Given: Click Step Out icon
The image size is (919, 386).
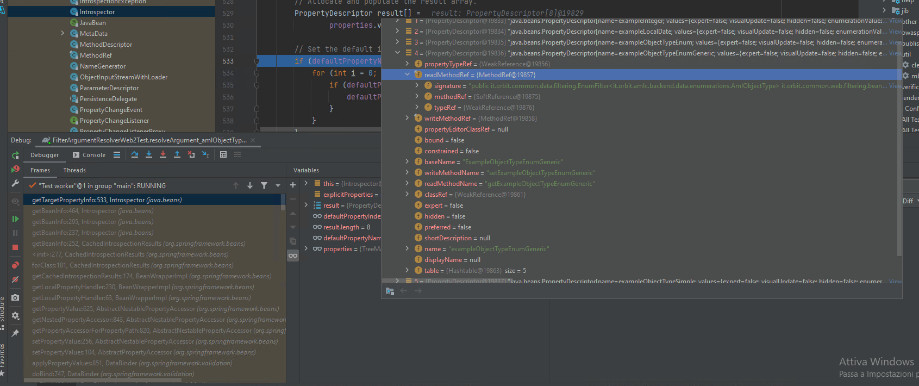Looking at the screenshot, I should 177,155.
